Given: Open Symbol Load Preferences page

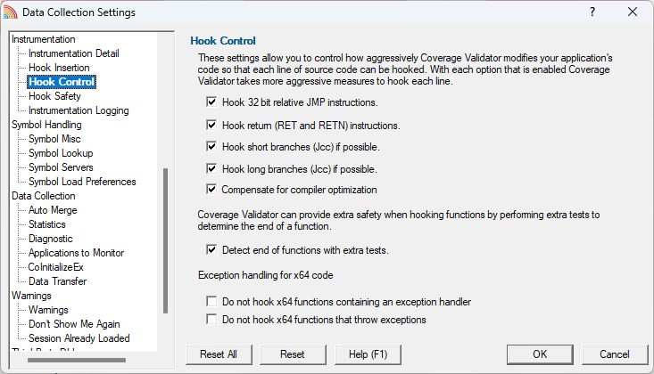Looking at the screenshot, I should click(x=82, y=182).
